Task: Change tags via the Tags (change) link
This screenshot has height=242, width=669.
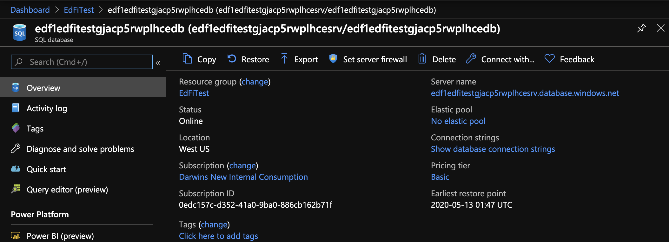Action: coord(214,225)
